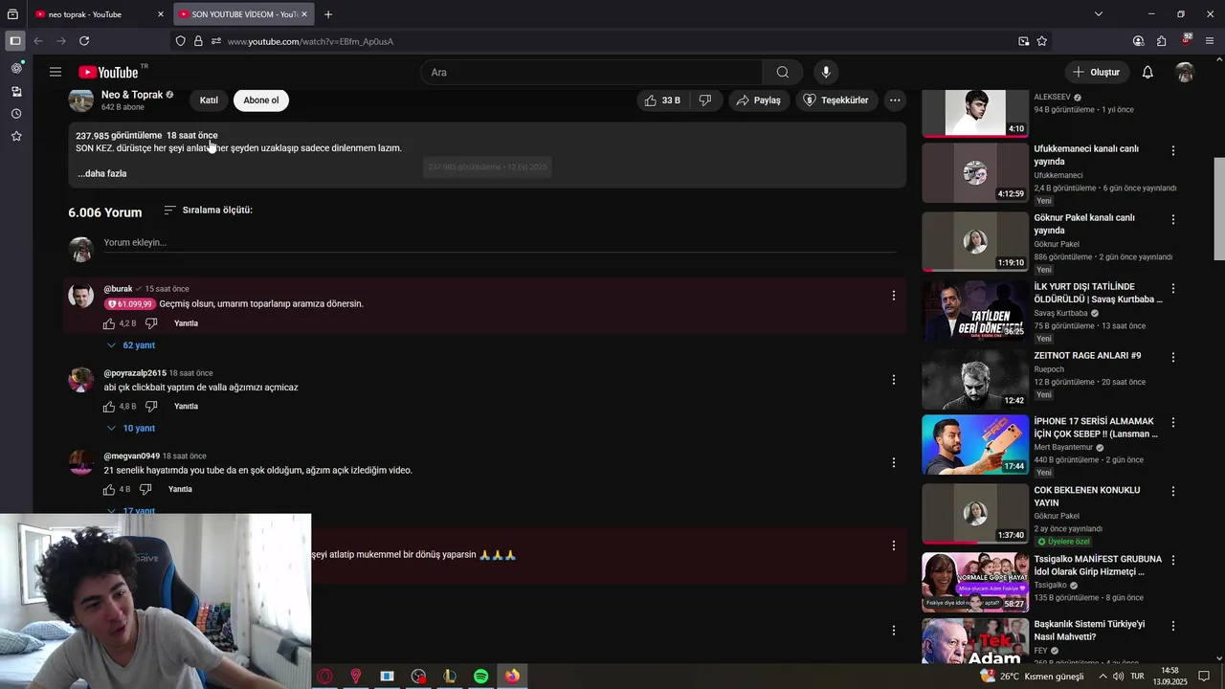Open the Ufukkemaneci 4:12:59 video thumbnail
The height and width of the screenshot is (689, 1225).
[x=975, y=173]
